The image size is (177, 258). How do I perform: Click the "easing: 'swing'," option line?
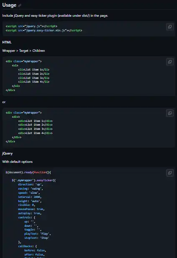pos(30,189)
